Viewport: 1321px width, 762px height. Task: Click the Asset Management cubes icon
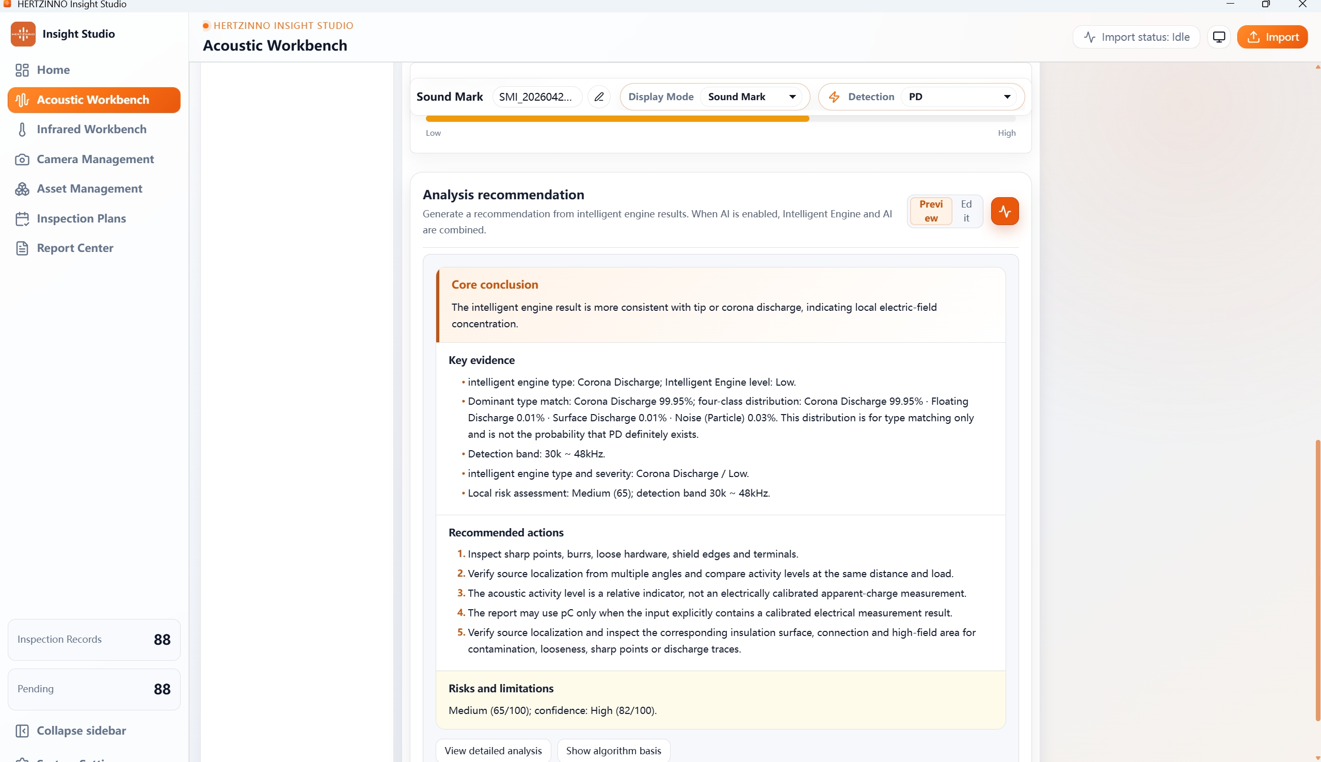click(x=22, y=189)
